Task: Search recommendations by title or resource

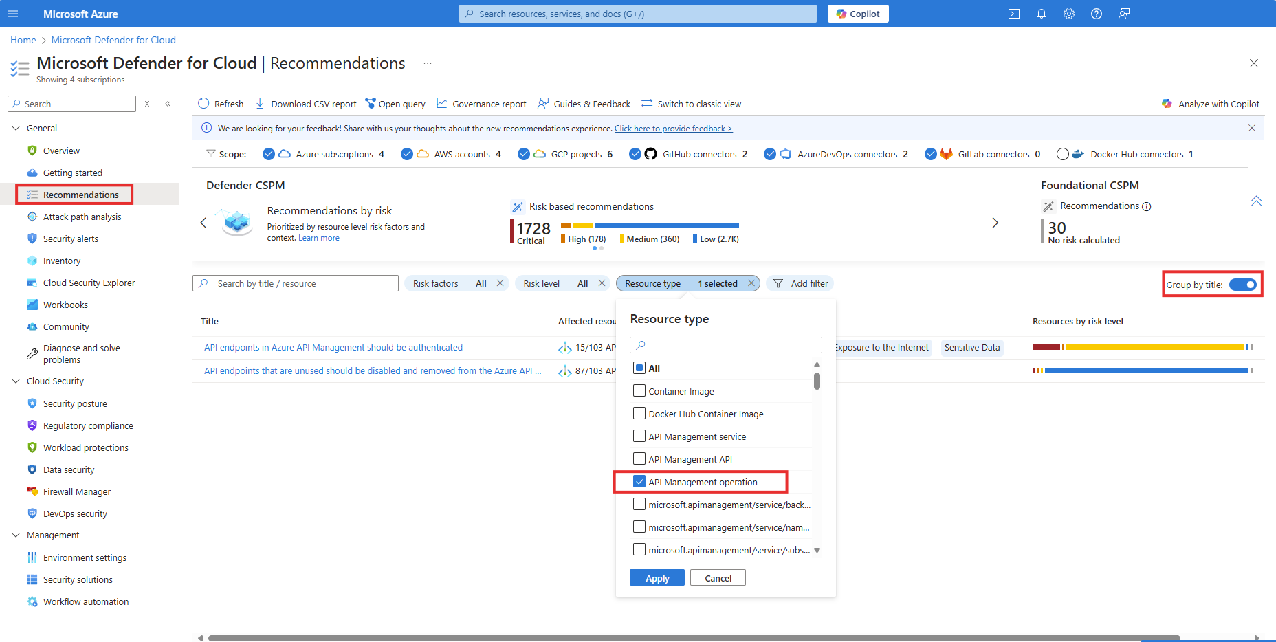Action: (x=296, y=283)
